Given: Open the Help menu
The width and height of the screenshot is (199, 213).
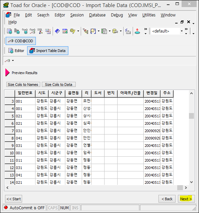Looking at the screenshot, I should coord(12,22).
